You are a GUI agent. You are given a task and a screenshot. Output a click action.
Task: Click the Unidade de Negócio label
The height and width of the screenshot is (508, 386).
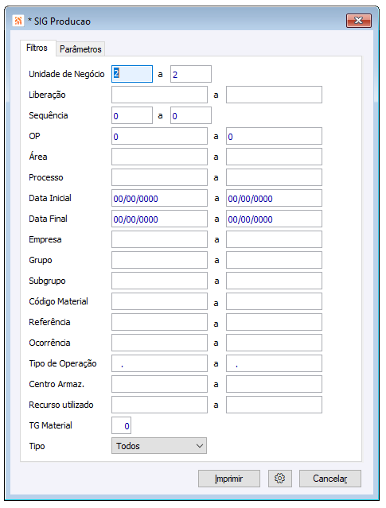[67, 74]
